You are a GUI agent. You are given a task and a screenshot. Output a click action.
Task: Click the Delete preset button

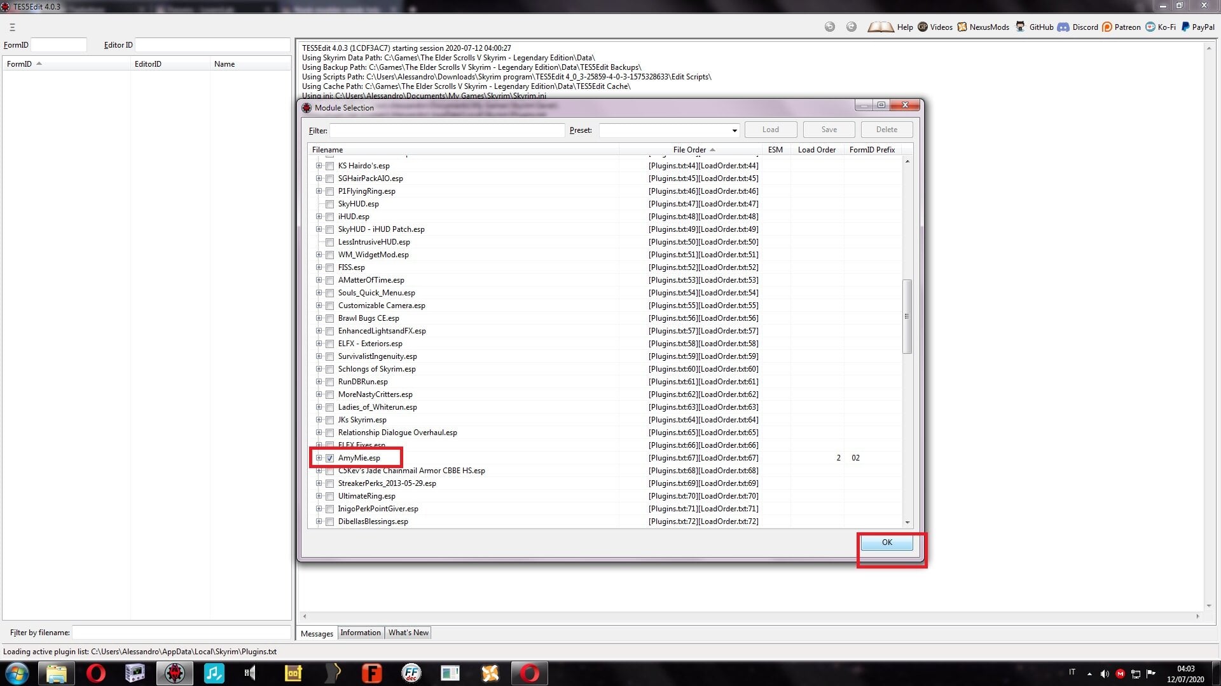click(886, 130)
